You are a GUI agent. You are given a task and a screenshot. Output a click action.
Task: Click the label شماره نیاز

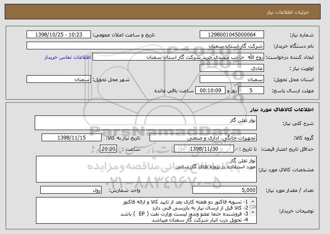[x=302, y=35]
